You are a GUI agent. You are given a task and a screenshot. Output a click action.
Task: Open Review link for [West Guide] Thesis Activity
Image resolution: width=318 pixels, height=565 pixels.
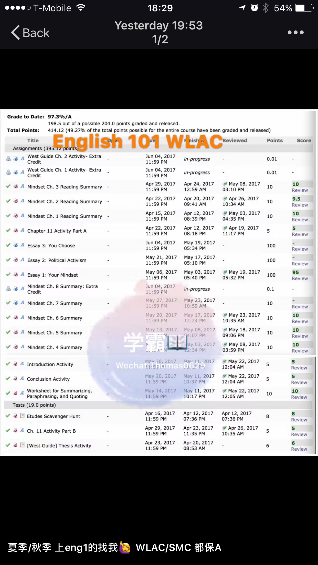click(299, 449)
